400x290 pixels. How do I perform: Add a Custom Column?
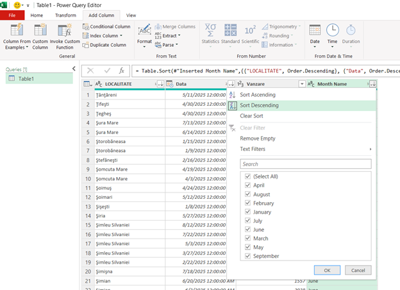coord(40,36)
